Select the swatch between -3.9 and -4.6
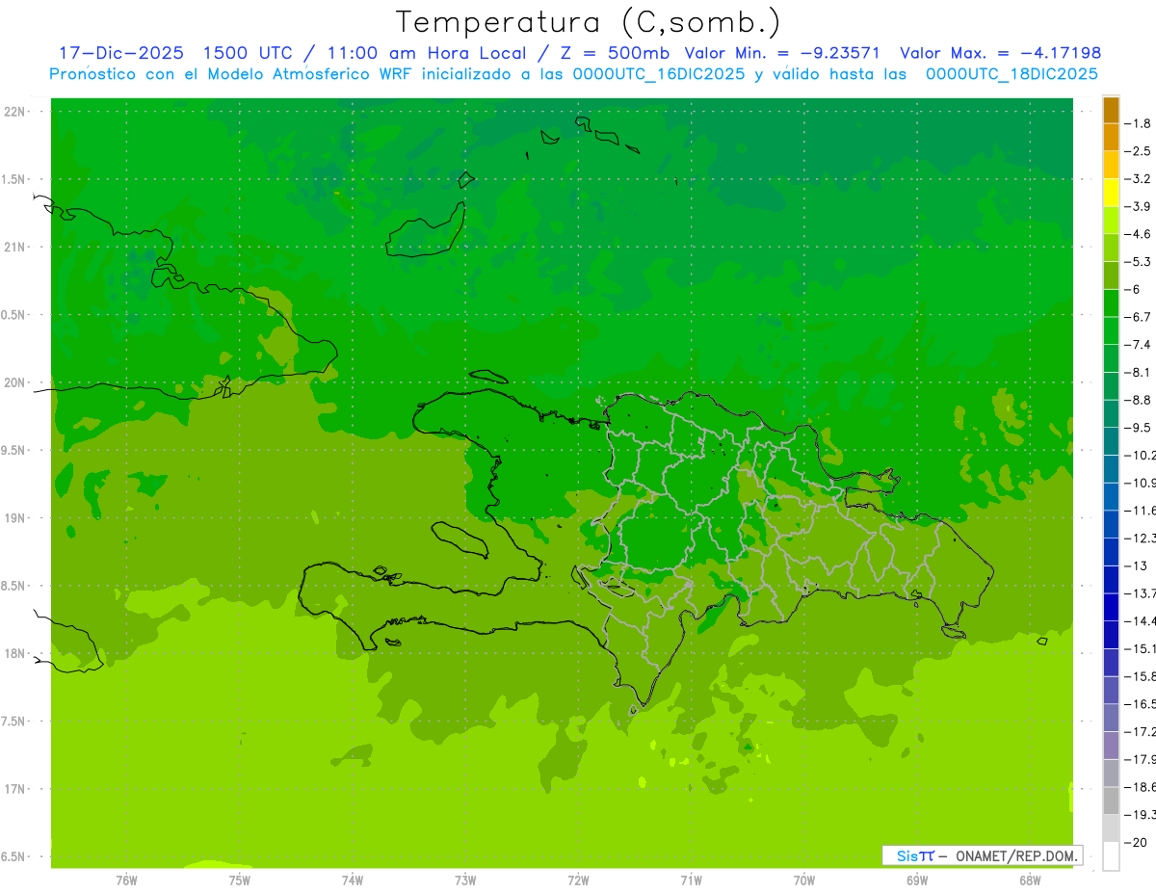Viewport: 1156px width, 893px height. tap(1111, 221)
